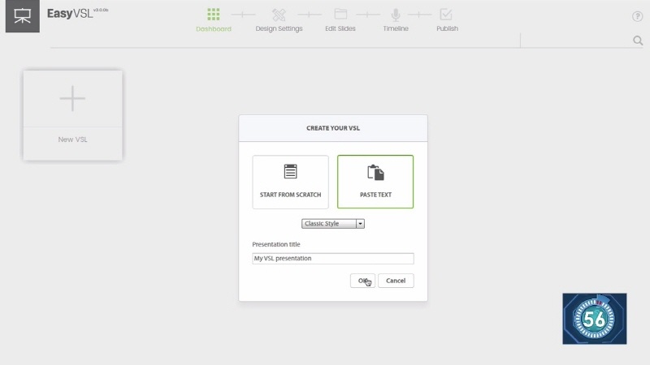The height and width of the screenshot is (365, 650).
Task: Click the Start From Scratch document icon
Action: point(290,171)
